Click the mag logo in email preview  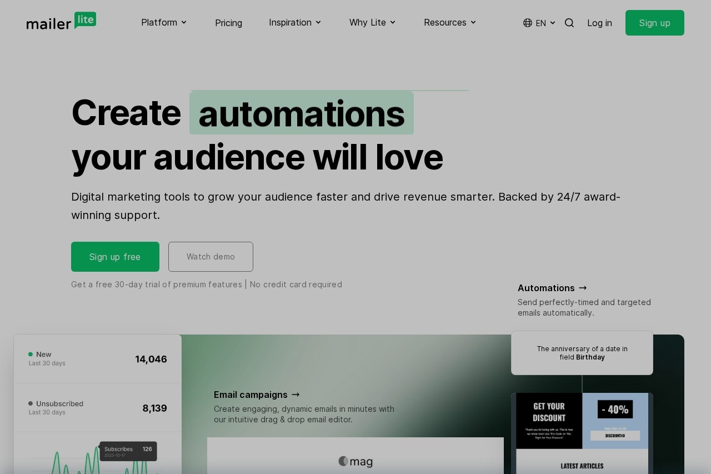coord(355,461)
